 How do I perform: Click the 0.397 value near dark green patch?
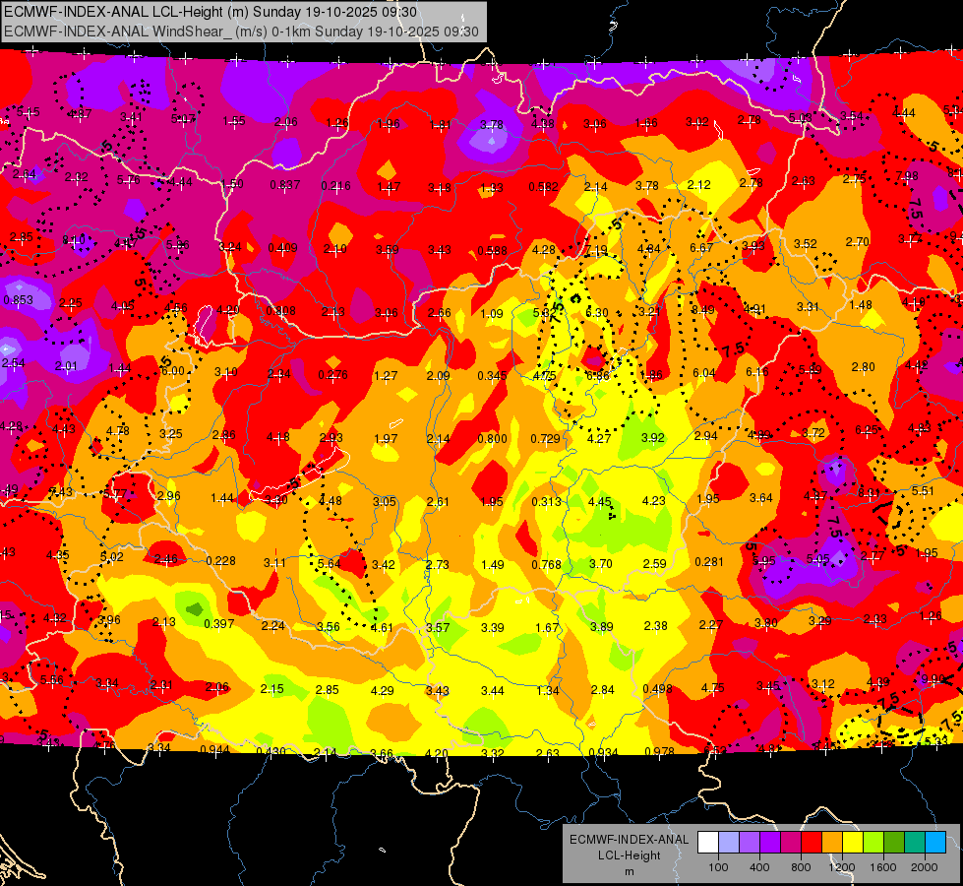coord(219,623)
